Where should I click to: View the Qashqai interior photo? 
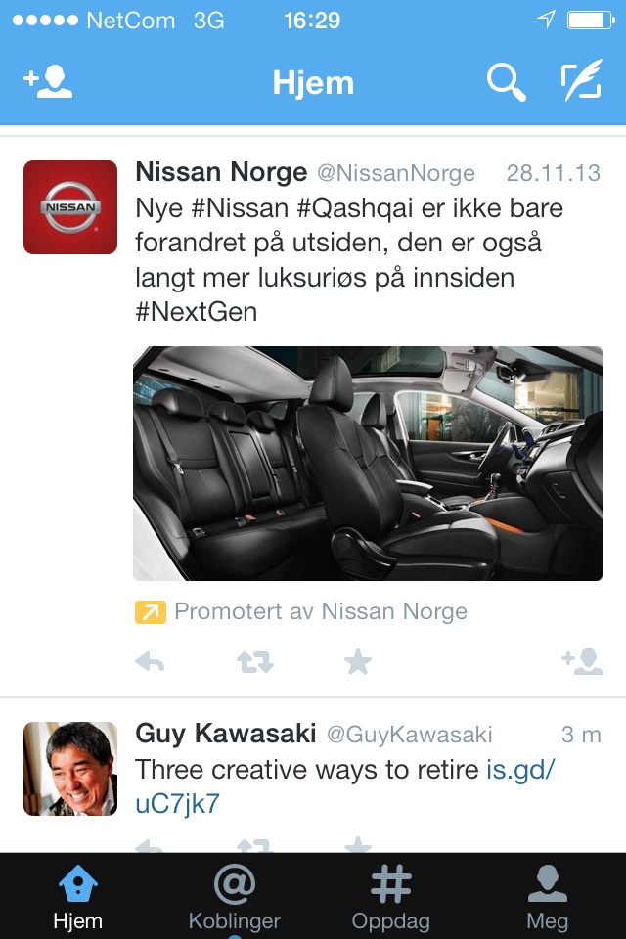click(367, 464)
